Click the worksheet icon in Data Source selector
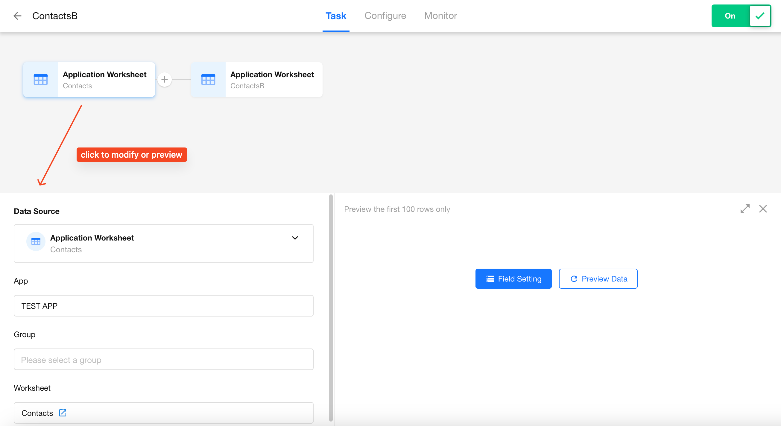 [x=36, y=242]
